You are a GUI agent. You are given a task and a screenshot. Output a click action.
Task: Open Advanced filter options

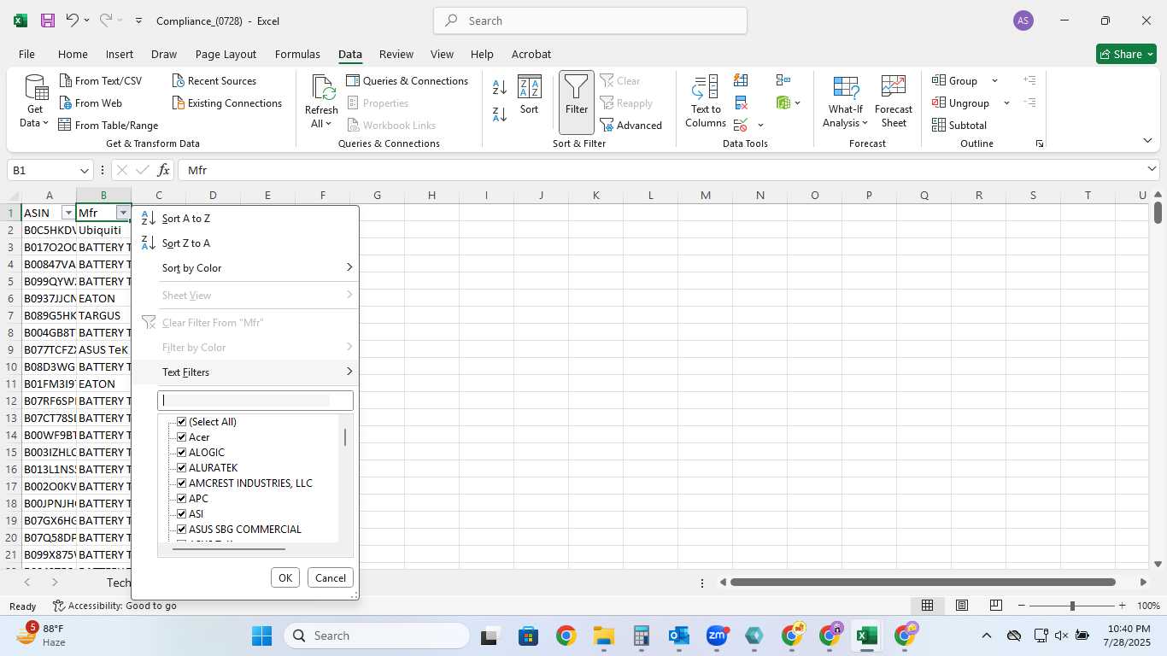tap(631, 126)
